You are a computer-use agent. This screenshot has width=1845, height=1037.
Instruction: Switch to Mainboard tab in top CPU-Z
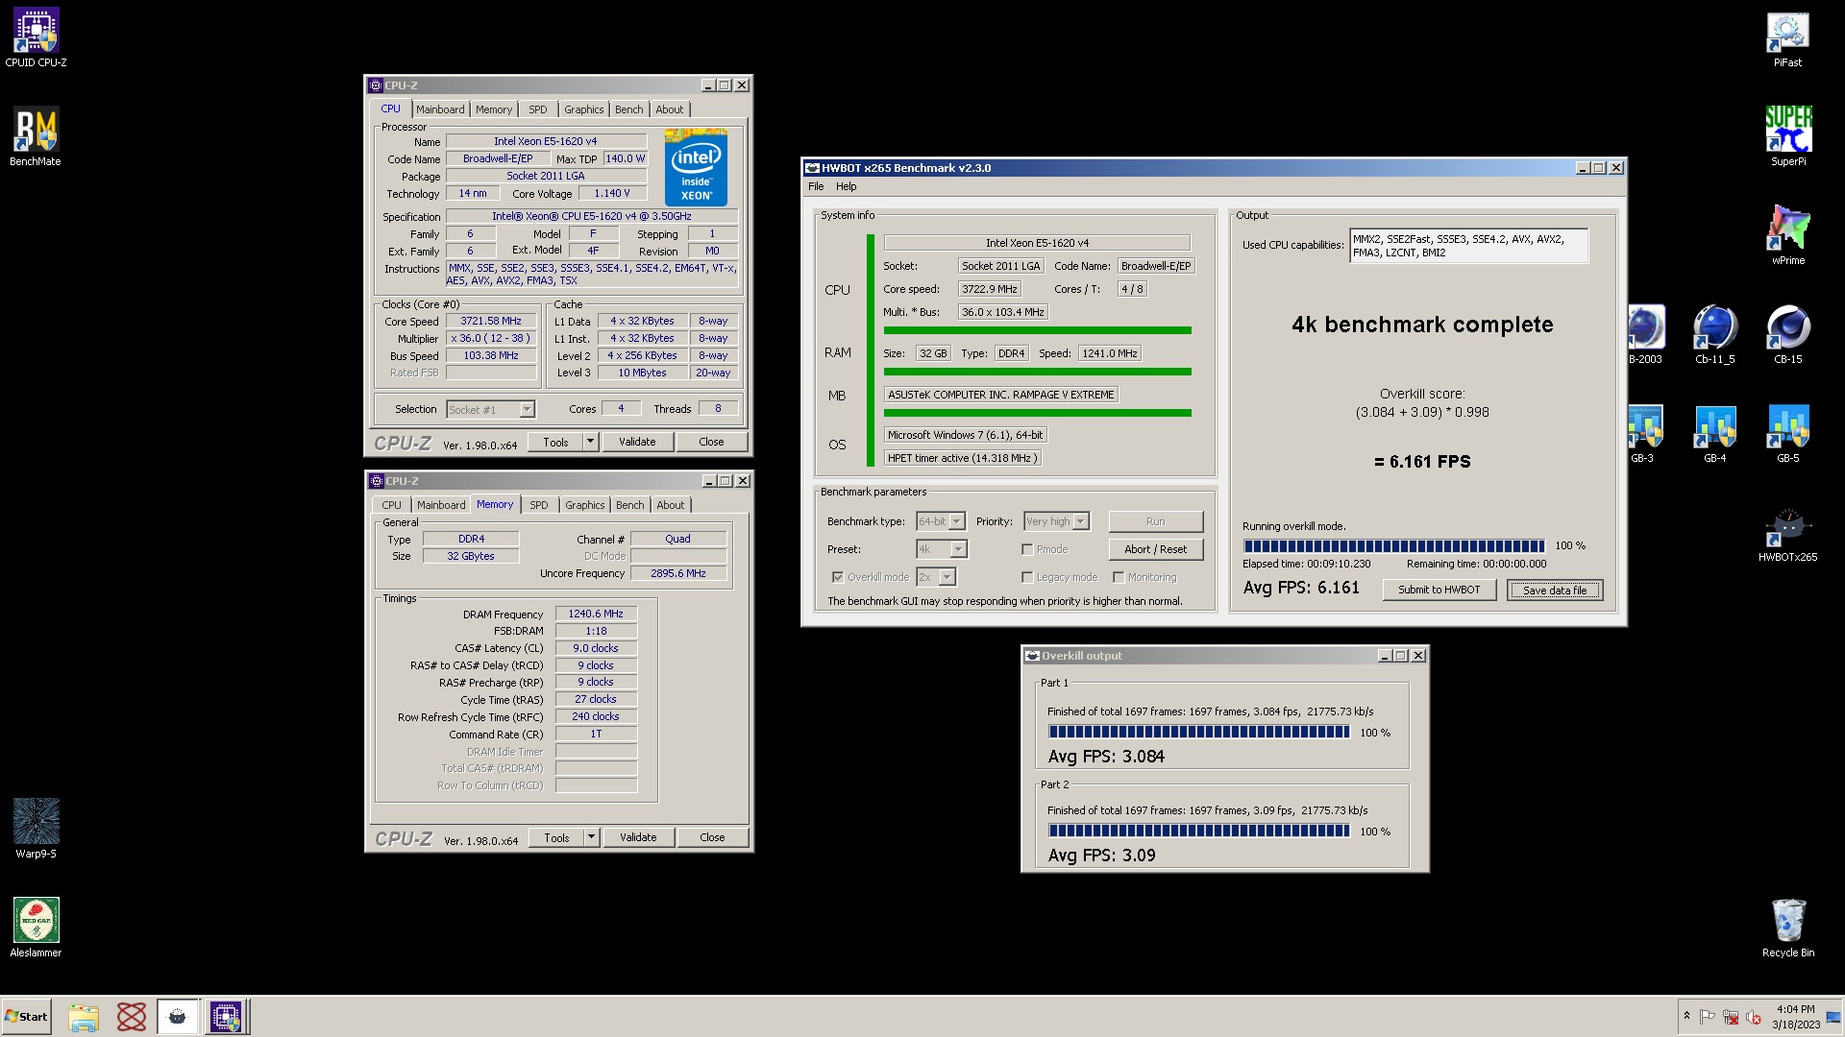coord(440,109)
